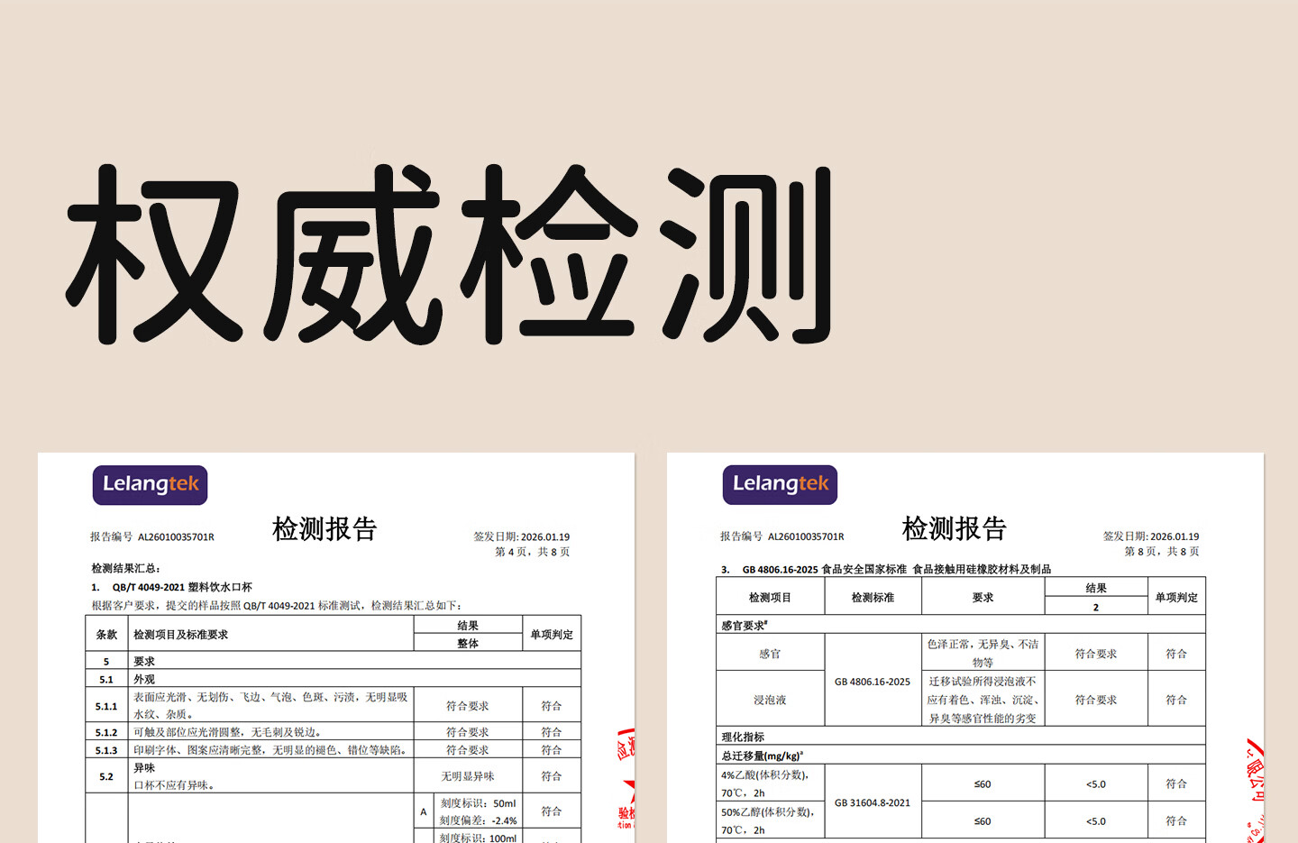This screenshot has height=843, width=1298.
Task: Click the 第 4 页，共 8 页 page indicator
Action: point(532,552)
